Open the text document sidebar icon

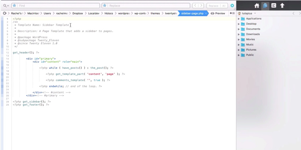[274, 6]
